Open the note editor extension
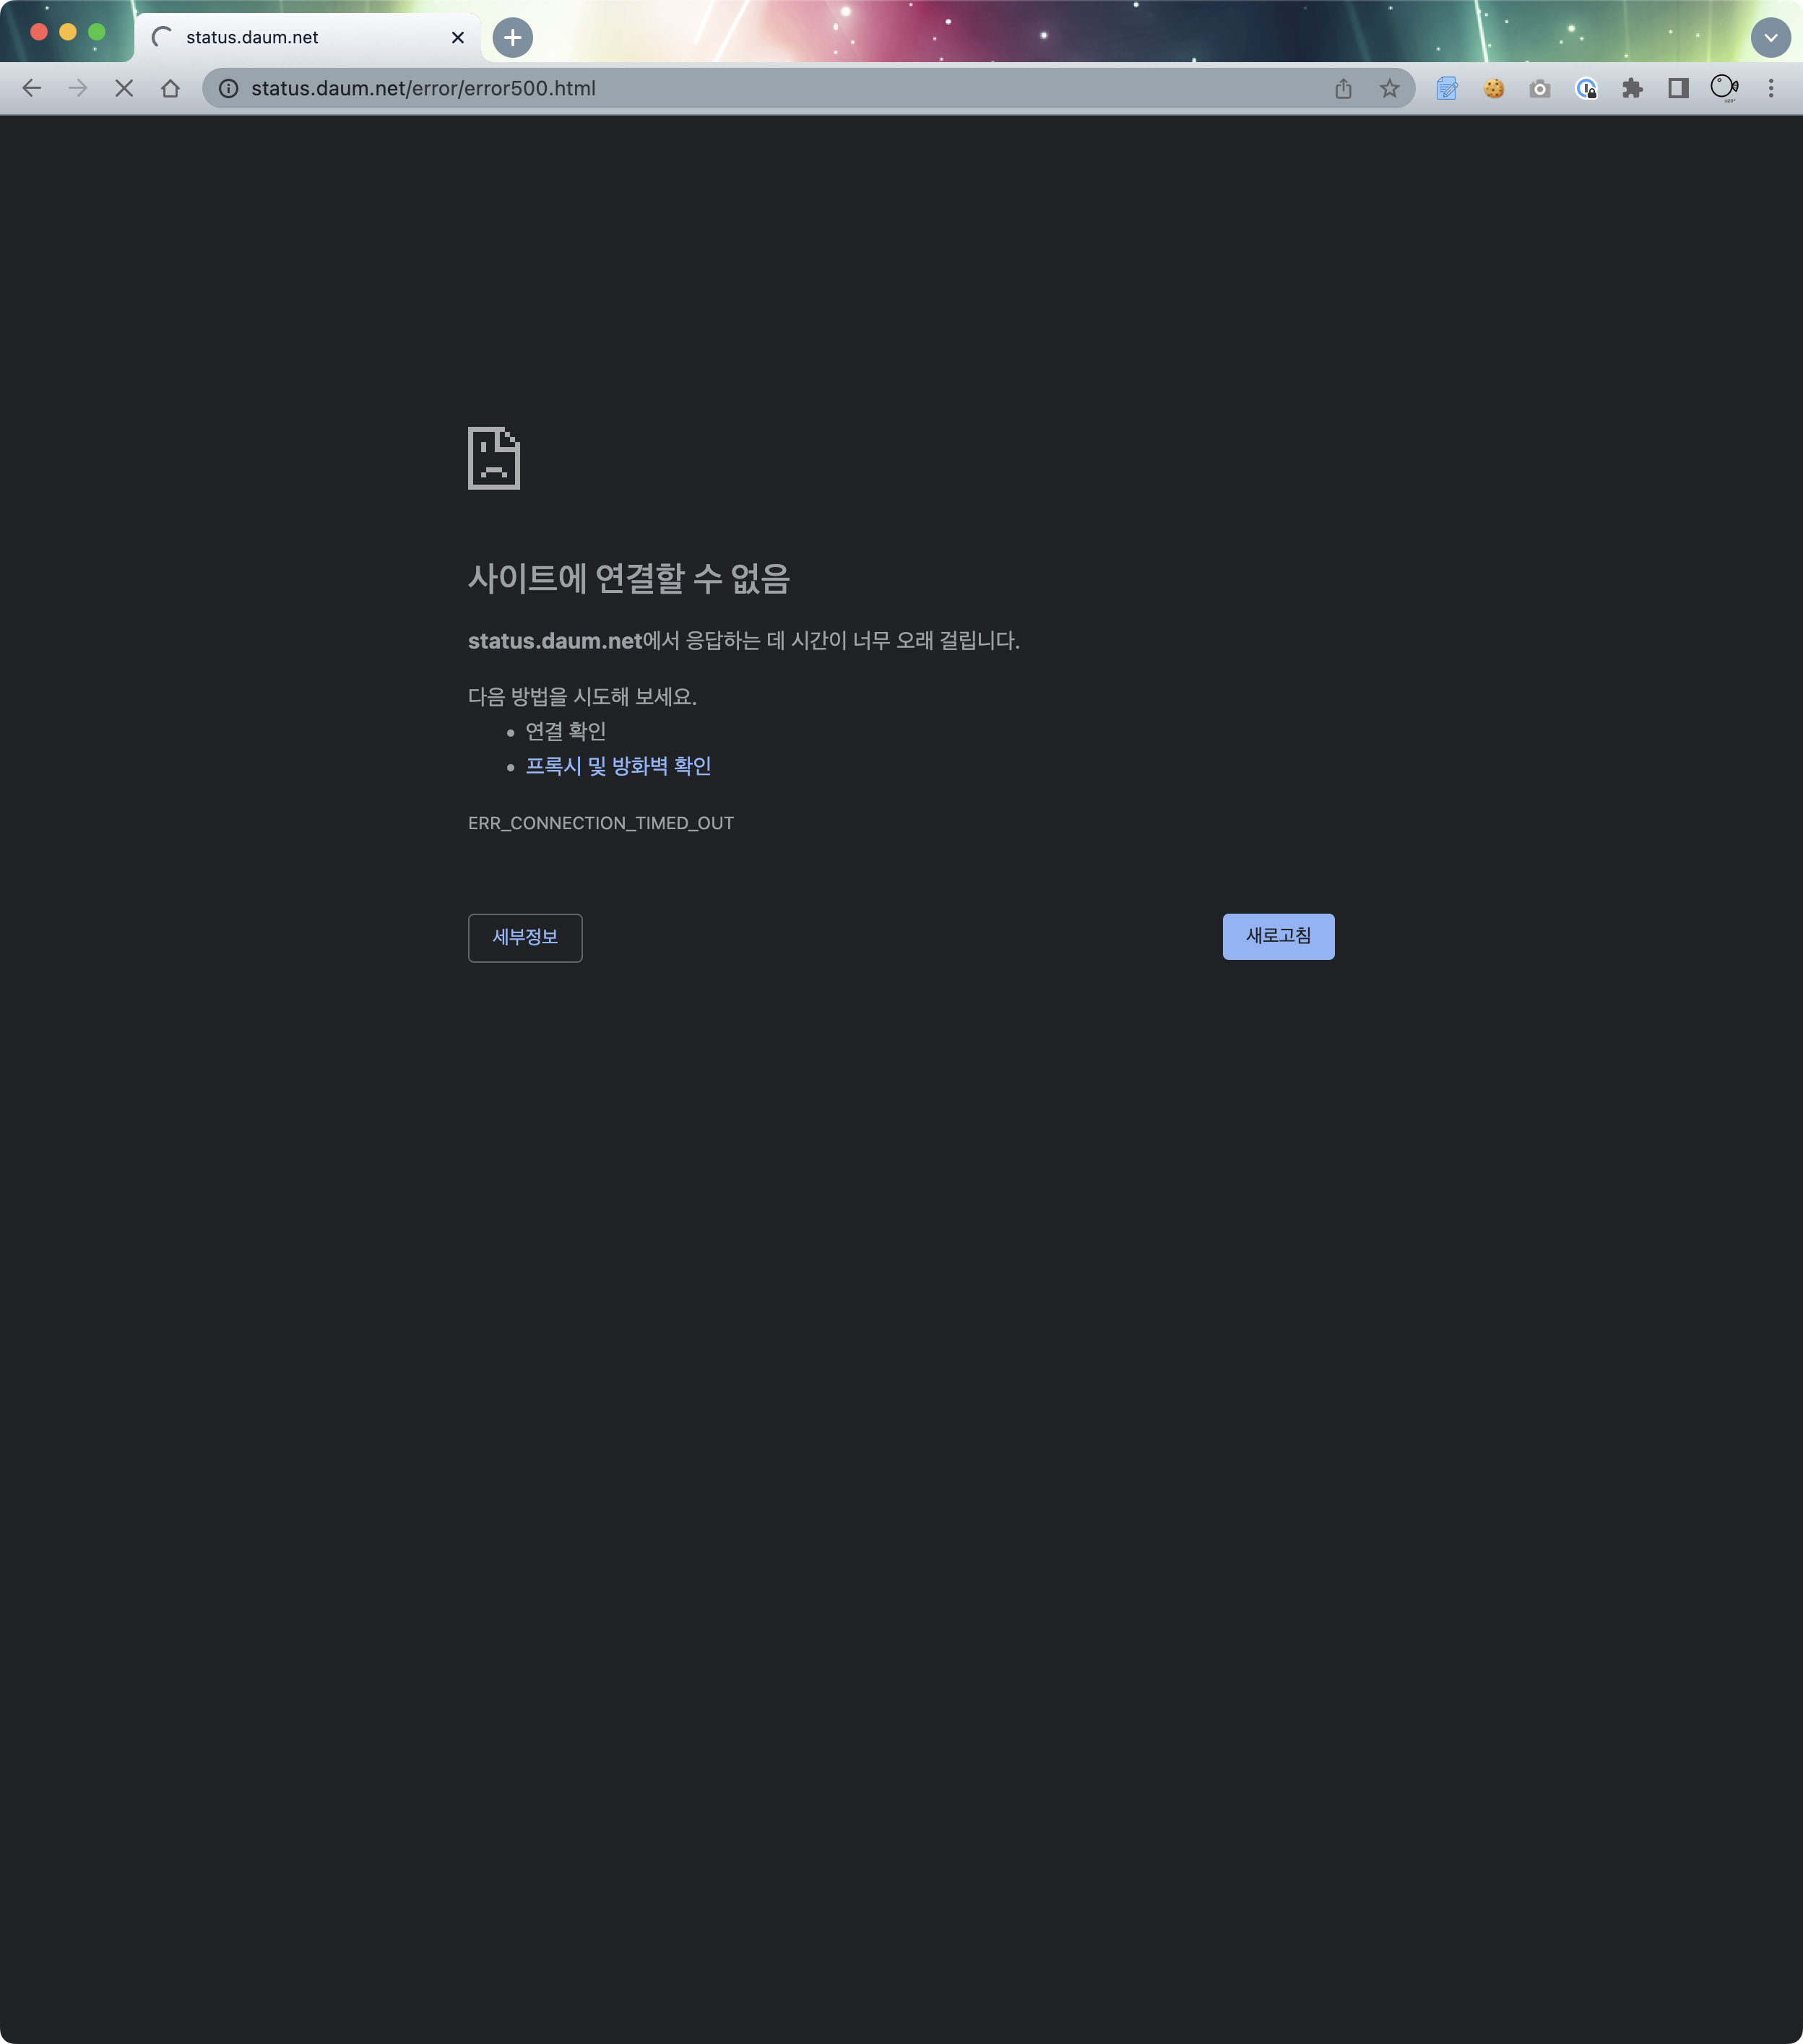Screen dimensions: 1803x2044 tap(1447, 88)
